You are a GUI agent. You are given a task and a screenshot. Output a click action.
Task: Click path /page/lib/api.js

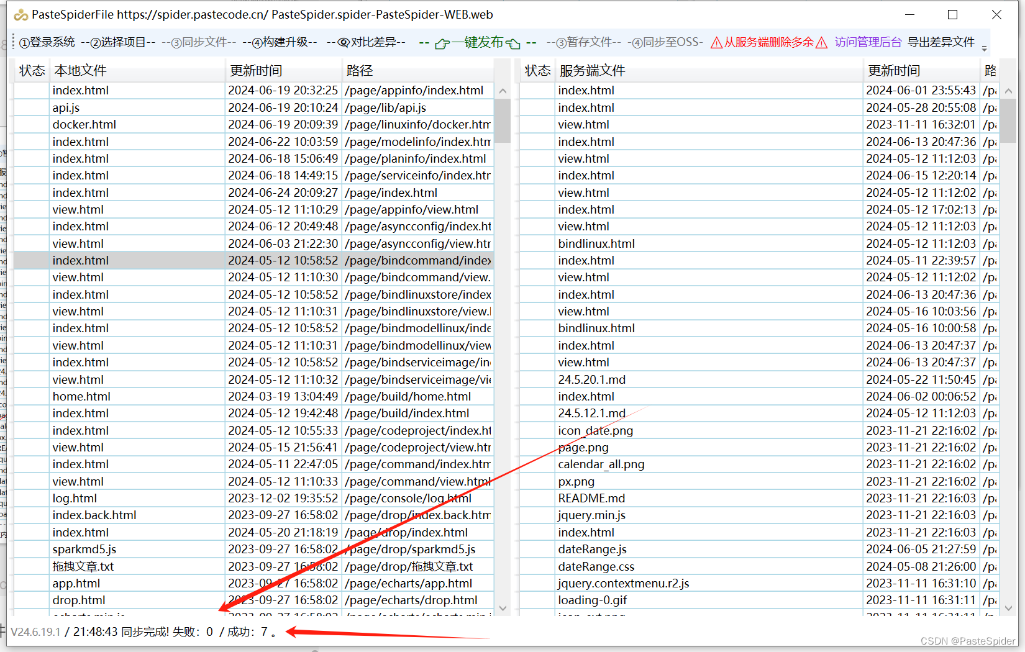[386, 107]
